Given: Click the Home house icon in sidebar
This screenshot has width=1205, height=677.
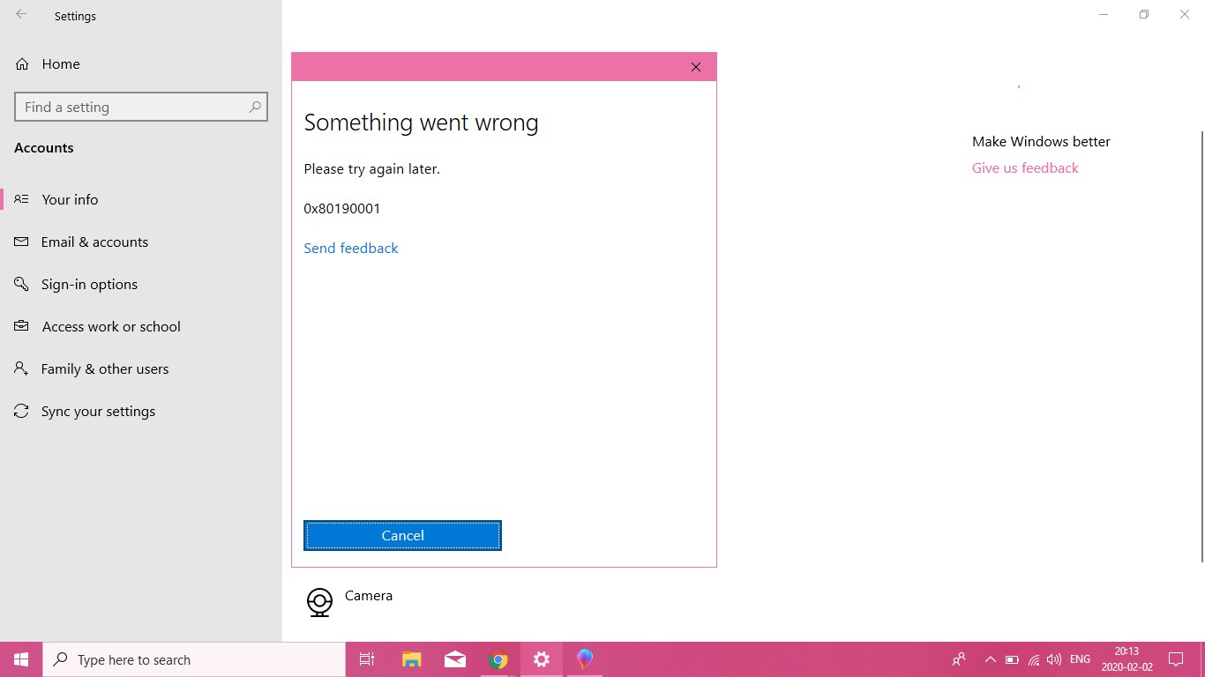Looking at the screenshot, I should 21,63.
